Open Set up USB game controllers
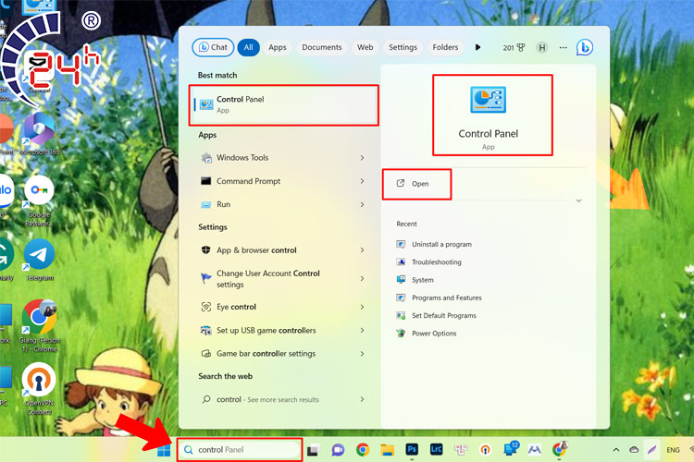 (284, 330)
